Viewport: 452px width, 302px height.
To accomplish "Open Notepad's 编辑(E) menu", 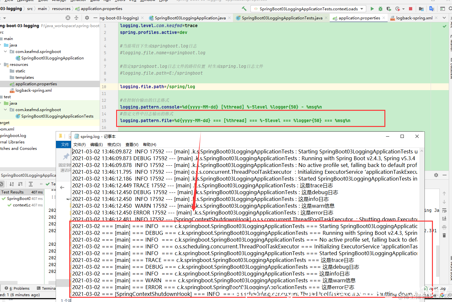I will (x=96, y=144).
